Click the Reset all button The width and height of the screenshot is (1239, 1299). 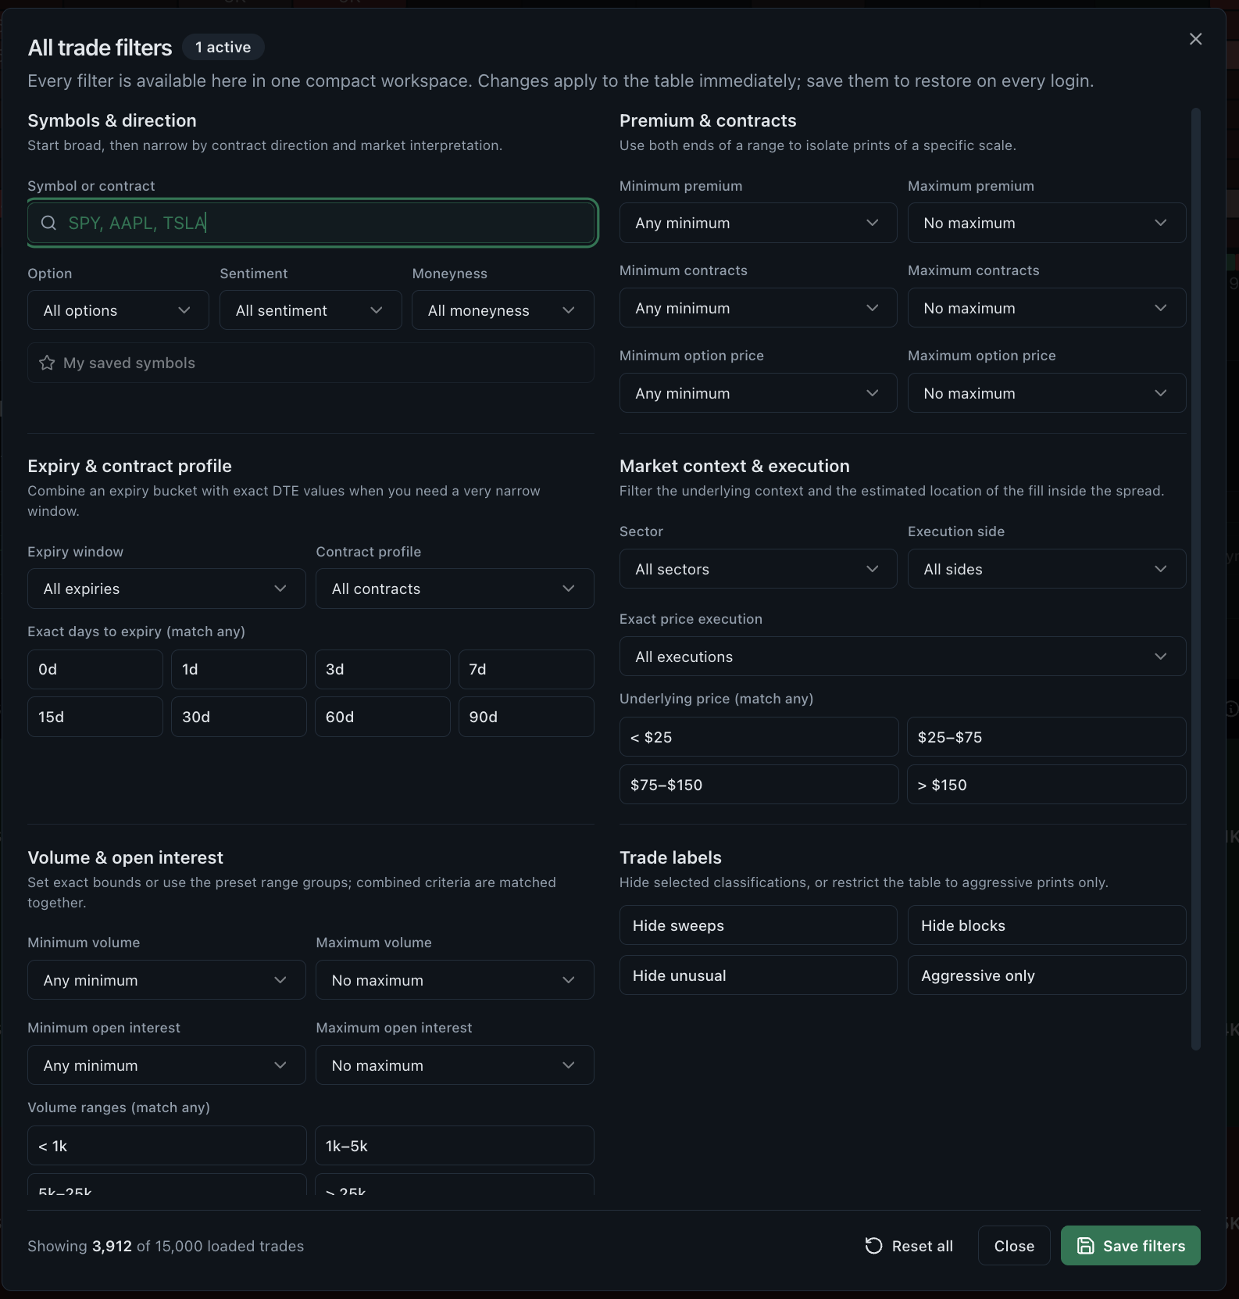909,1246
